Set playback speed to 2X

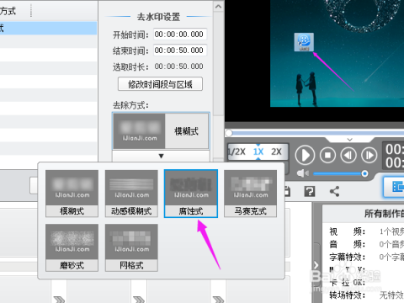tap(276, 151)
